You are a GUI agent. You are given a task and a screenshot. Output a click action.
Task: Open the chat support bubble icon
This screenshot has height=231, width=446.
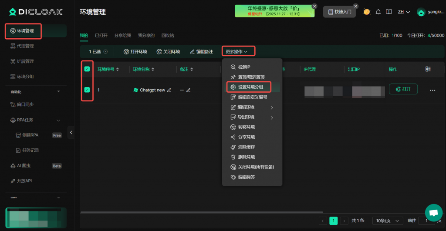tap(433, 213)
